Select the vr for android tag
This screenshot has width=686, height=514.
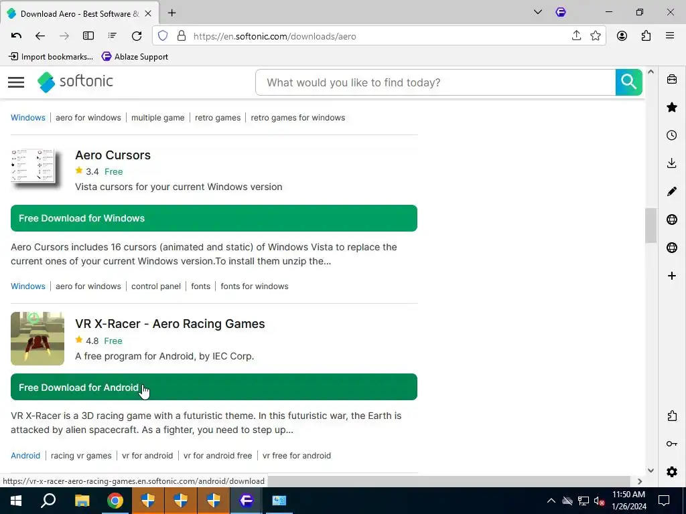pyautogui.click(x=147, y=455)
